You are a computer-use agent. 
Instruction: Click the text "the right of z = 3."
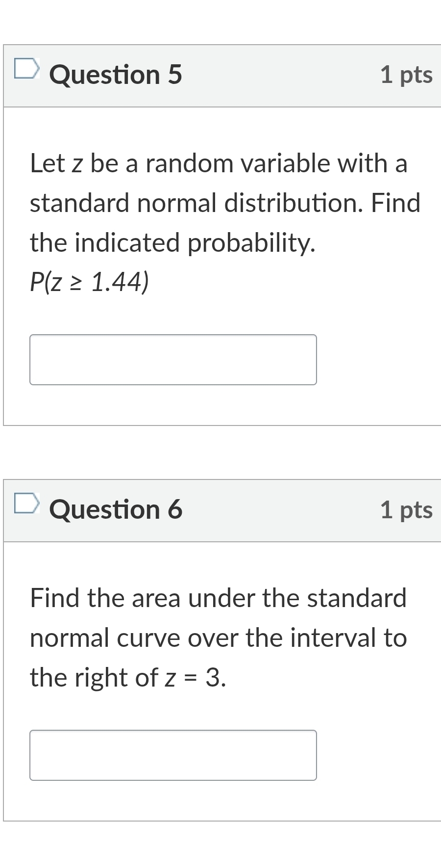(128, 678)
